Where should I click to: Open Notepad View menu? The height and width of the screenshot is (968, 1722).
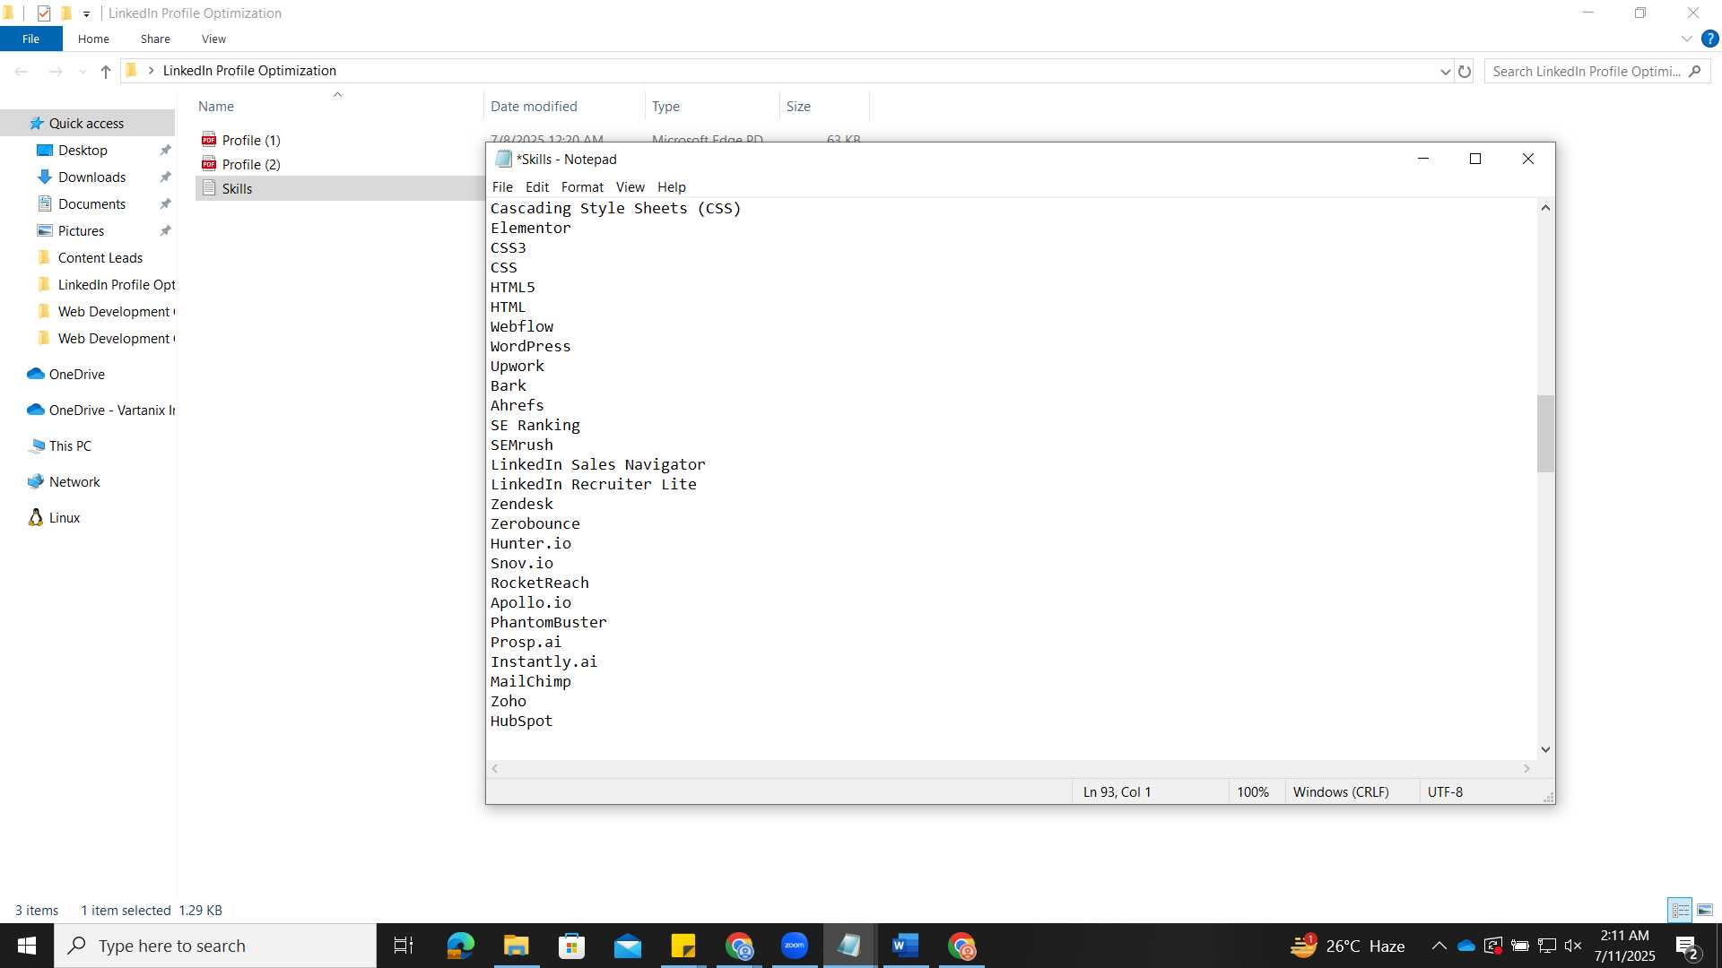[x=630, y=186]
